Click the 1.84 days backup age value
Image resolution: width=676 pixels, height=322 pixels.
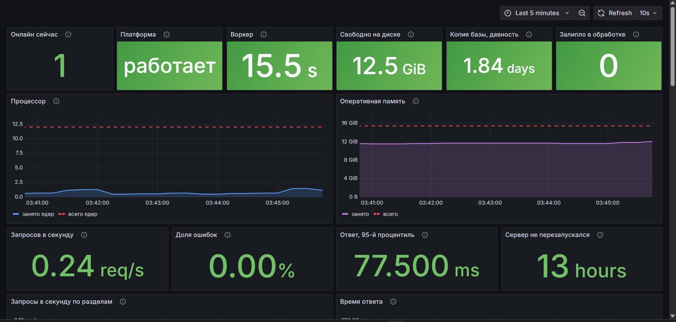pos(499,66)
